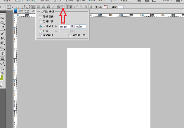The width and height of the screenshot is (184, 128).
Task: Toggle the chain link layer properties icon
Action: [91, 7]
